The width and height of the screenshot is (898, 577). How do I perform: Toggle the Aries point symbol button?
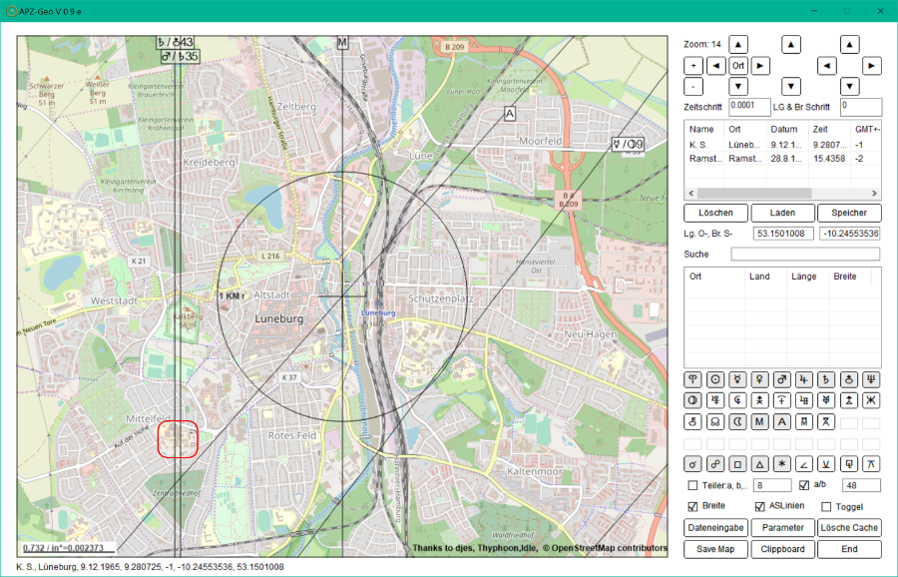point(693,379)
